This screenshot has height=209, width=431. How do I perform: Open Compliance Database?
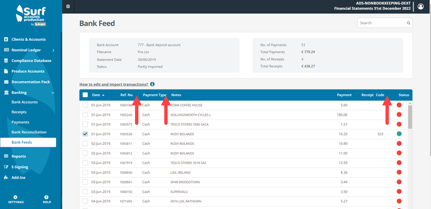pyautogui.click(x=31, y=61)
